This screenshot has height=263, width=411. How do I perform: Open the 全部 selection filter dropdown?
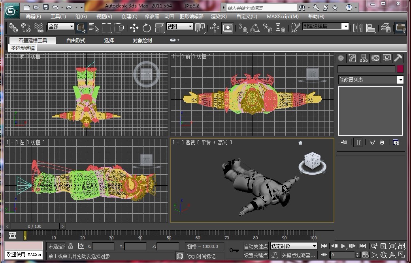coord(61,26)
